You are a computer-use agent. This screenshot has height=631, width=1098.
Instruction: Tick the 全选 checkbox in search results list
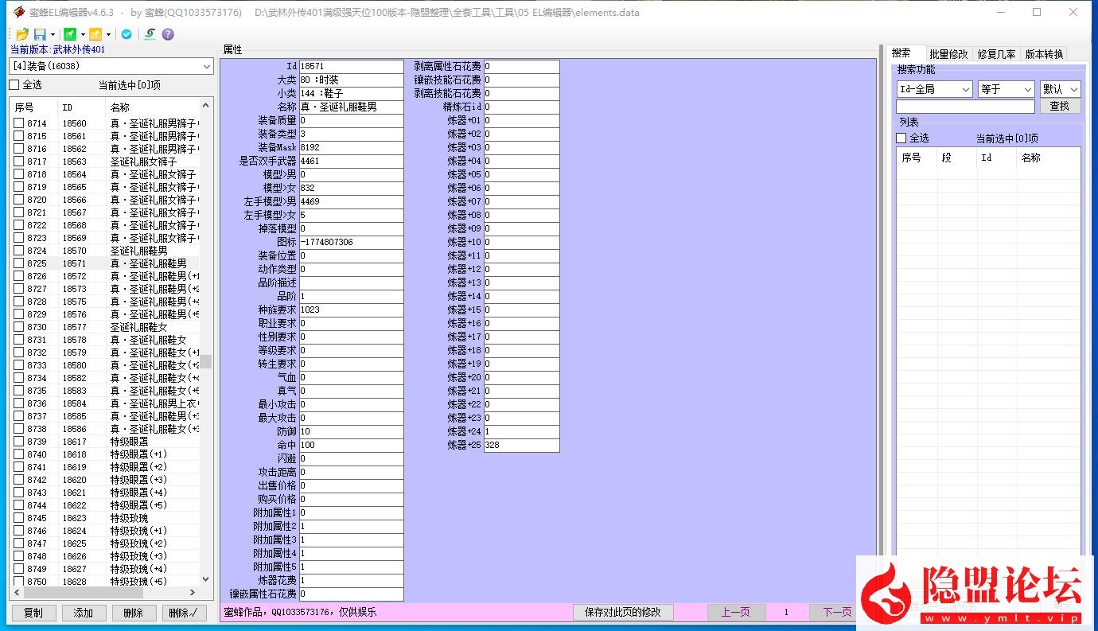pyautogui.click(x=901, y=138)
